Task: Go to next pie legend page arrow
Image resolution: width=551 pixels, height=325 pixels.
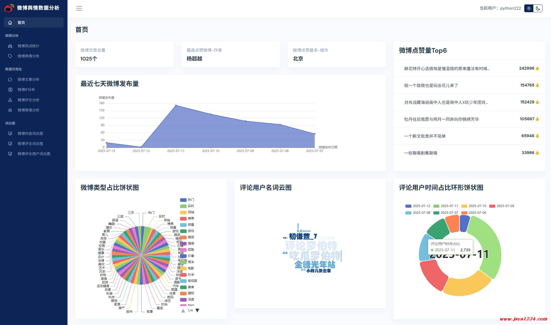Action: pos(197,310)
